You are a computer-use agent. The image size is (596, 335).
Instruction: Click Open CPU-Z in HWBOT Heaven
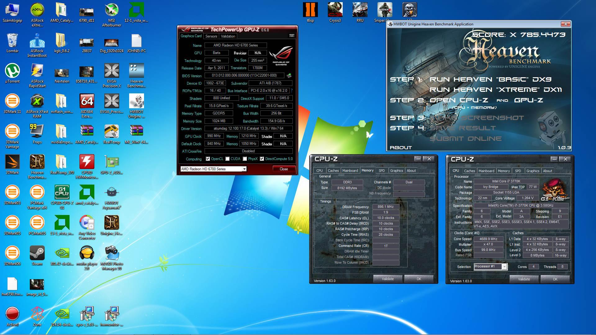459,100
